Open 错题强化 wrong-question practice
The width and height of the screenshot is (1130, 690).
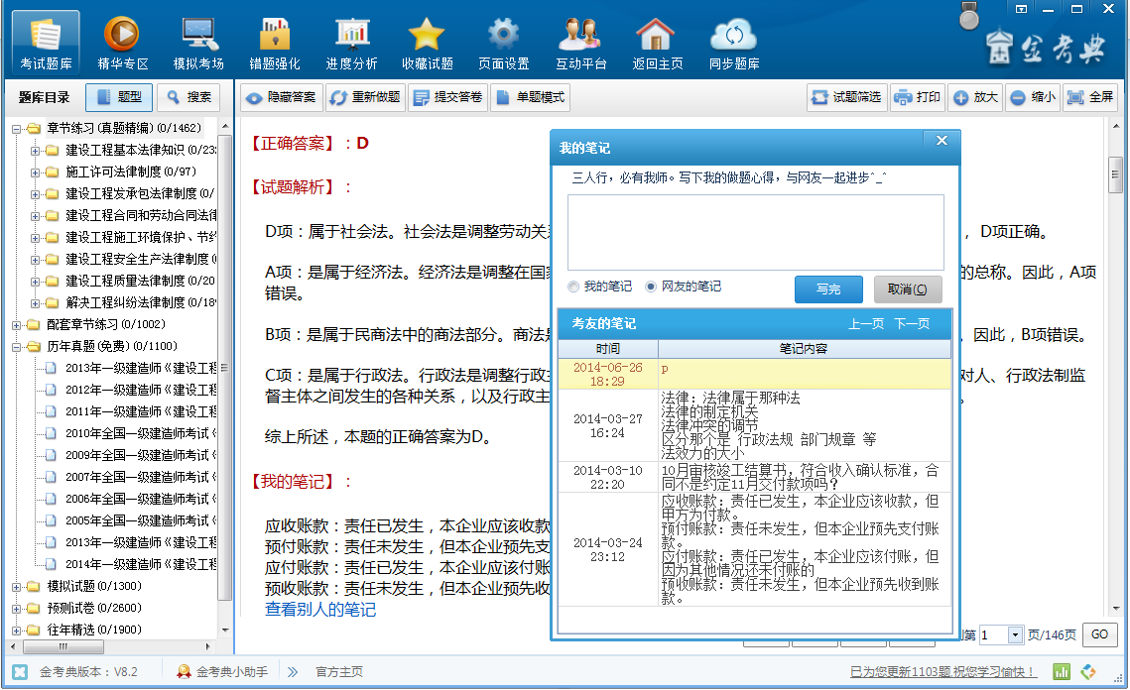[275, 43]
